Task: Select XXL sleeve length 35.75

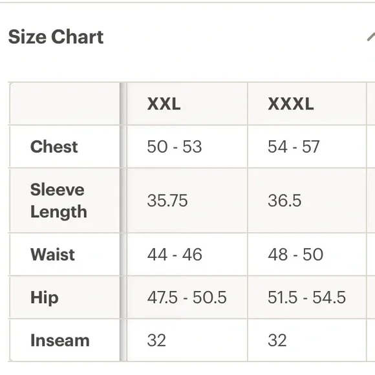Action: tap(167, 200)
